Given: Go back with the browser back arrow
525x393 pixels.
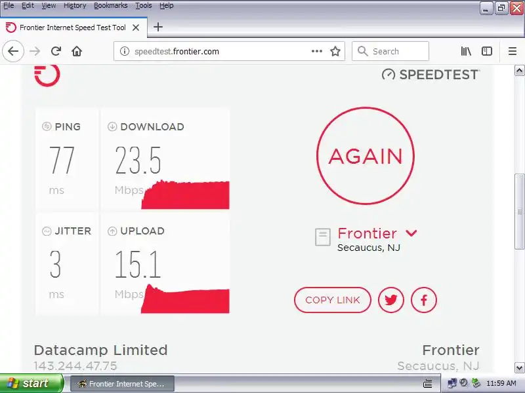Looking at the screenshot, I should 13,51.
